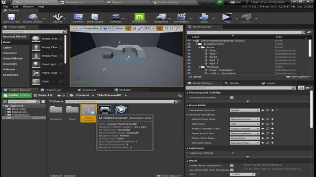
Task: Open Megascans from the toolbar
Action: pyautogui.click(x=139, y=18)
